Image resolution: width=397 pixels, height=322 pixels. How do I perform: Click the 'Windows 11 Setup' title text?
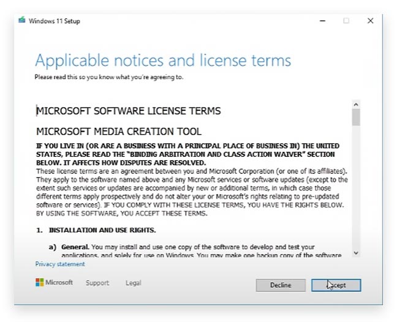click(54, 21)
